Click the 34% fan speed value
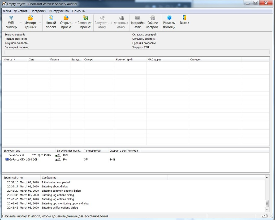Image resolution: width=275 pixels, height=220 pixels. [112, 159]
